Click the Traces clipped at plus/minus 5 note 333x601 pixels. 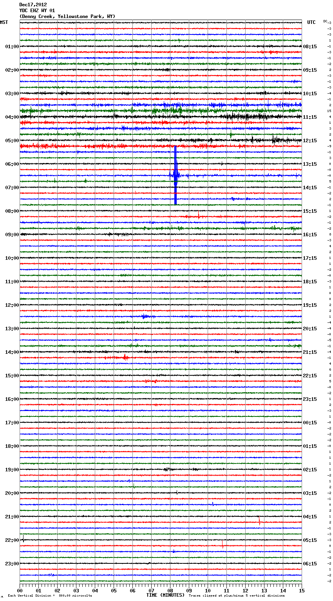(237, 596)
